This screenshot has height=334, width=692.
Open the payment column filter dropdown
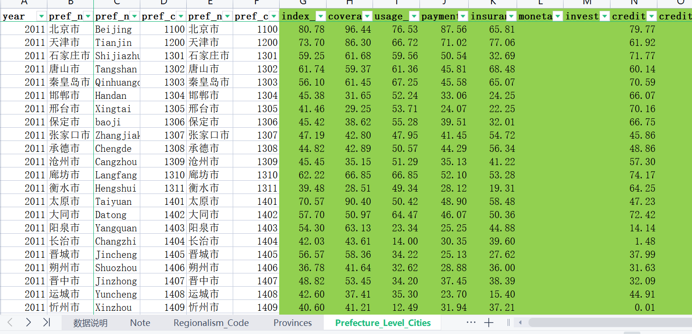click(x=463, y=17)
